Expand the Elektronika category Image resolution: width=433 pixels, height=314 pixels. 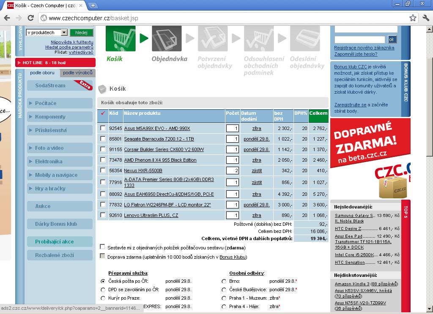[x=60, y=162]
